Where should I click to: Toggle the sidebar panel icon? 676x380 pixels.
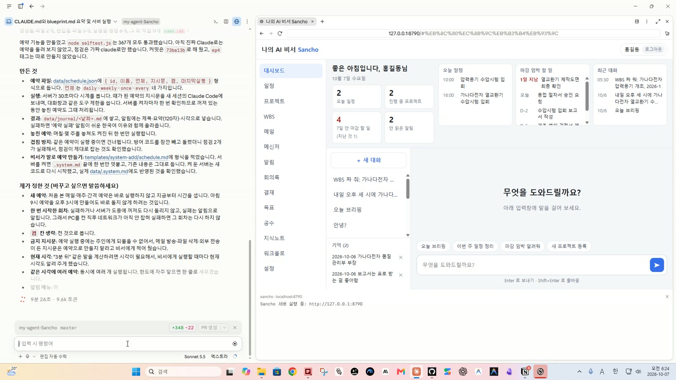pyautogui.click(x=20, y=6)
